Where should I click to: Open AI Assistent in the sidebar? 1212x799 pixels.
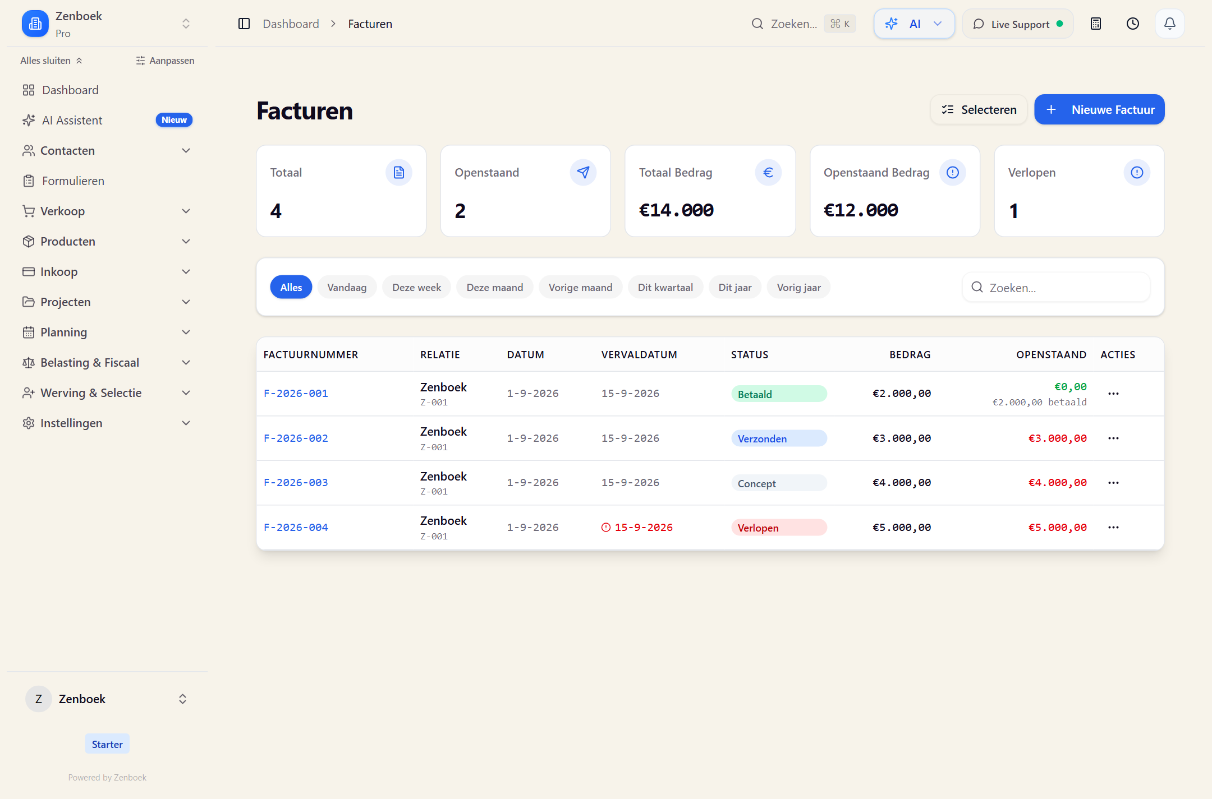(107, 120)
